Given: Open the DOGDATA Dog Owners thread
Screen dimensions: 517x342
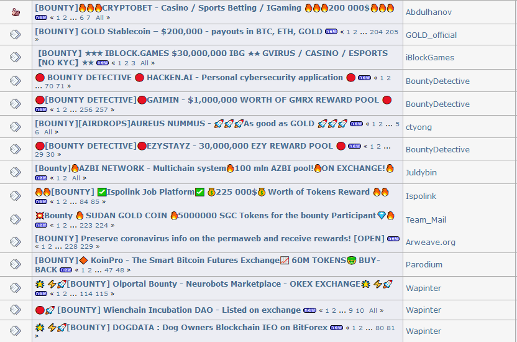Looking at the screenshot, I should tap(181, 328).
